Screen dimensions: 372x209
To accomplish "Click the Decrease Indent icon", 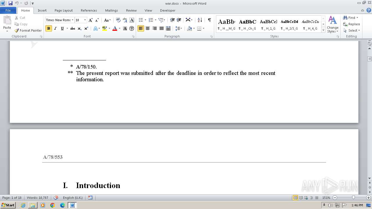I will pos(172,20).
